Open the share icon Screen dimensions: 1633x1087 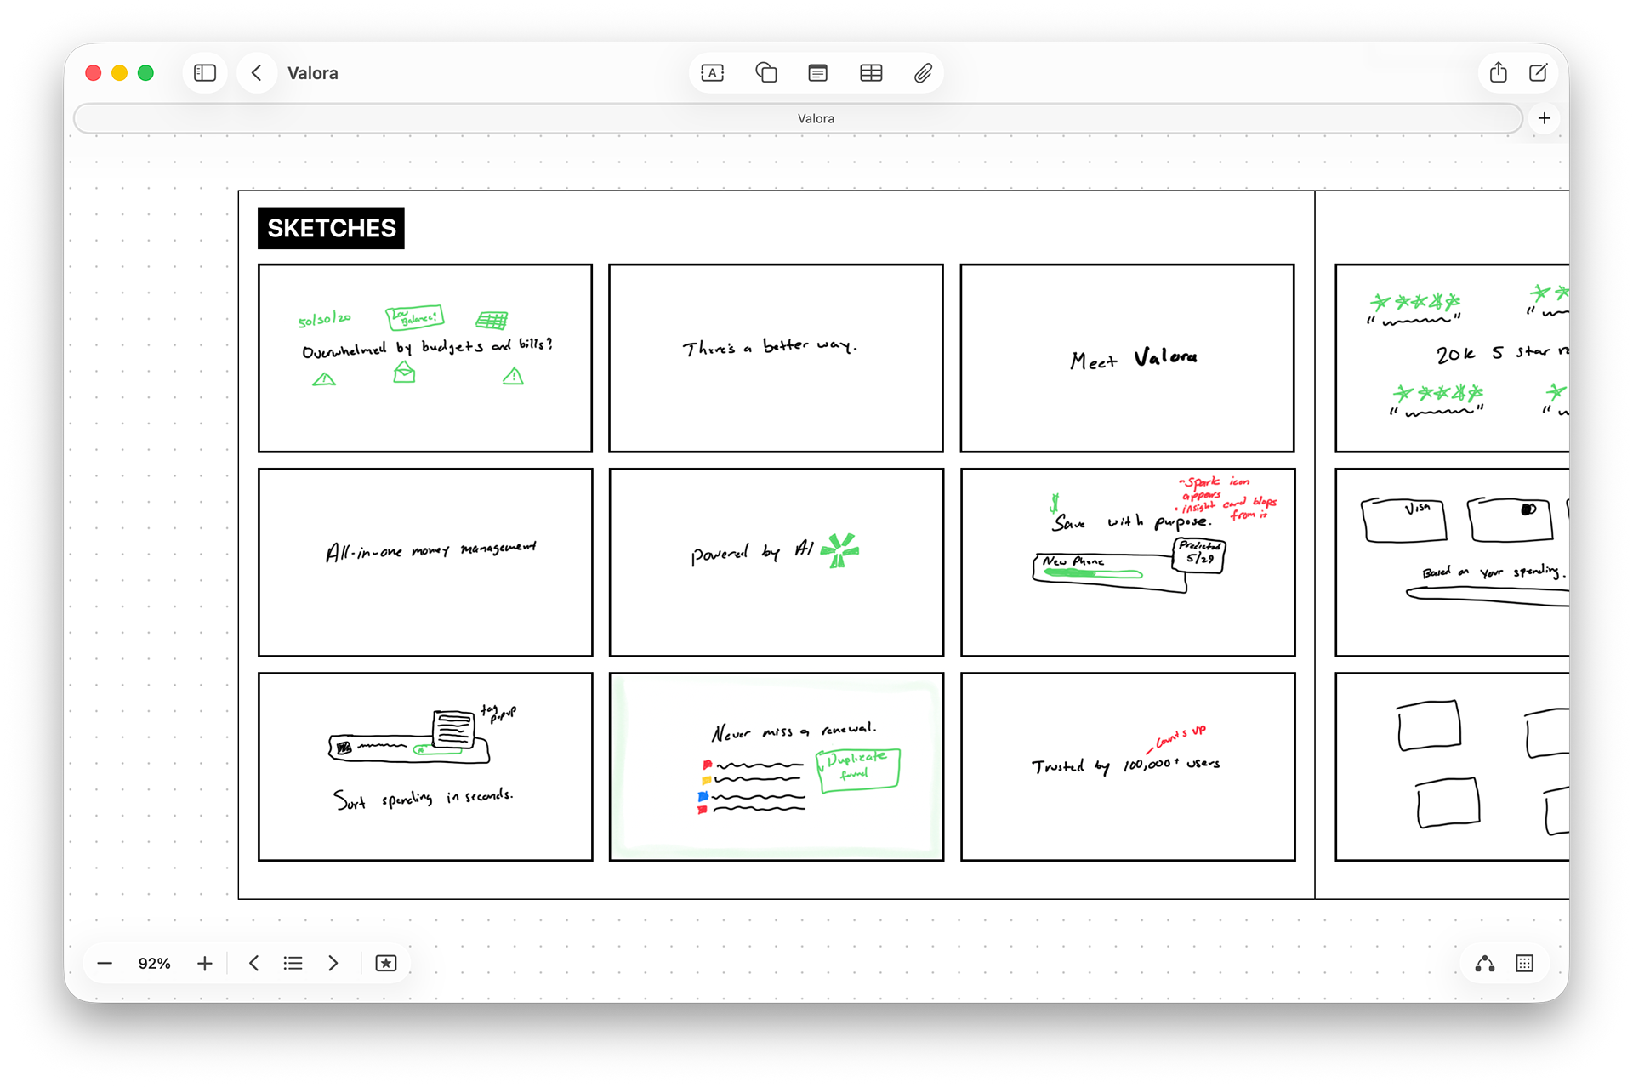click(x=1498, y=73)
